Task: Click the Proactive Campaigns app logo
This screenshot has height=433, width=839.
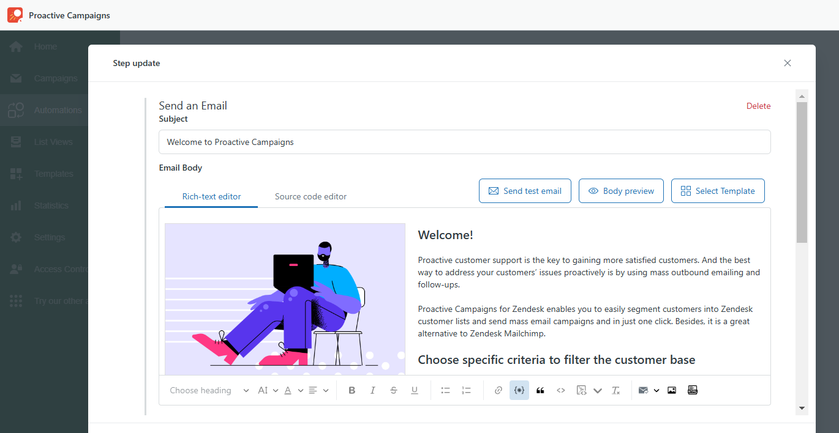Action: point(15,15)
